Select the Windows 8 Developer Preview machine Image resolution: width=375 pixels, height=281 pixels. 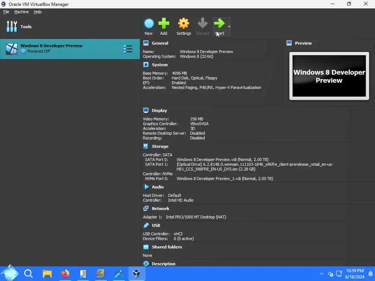(x=70, y=49)
